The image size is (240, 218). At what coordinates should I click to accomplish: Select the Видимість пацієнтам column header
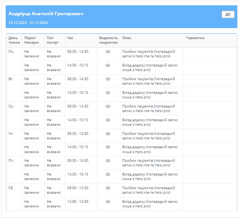click(108, 40)
